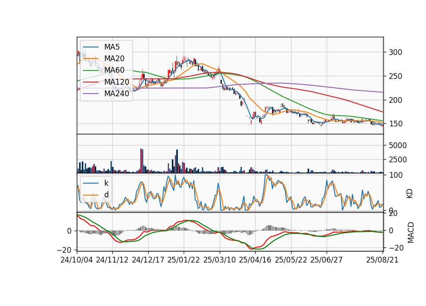
Task: Click the 25/05/22 date axis label
Action: (x=291, y=260)
